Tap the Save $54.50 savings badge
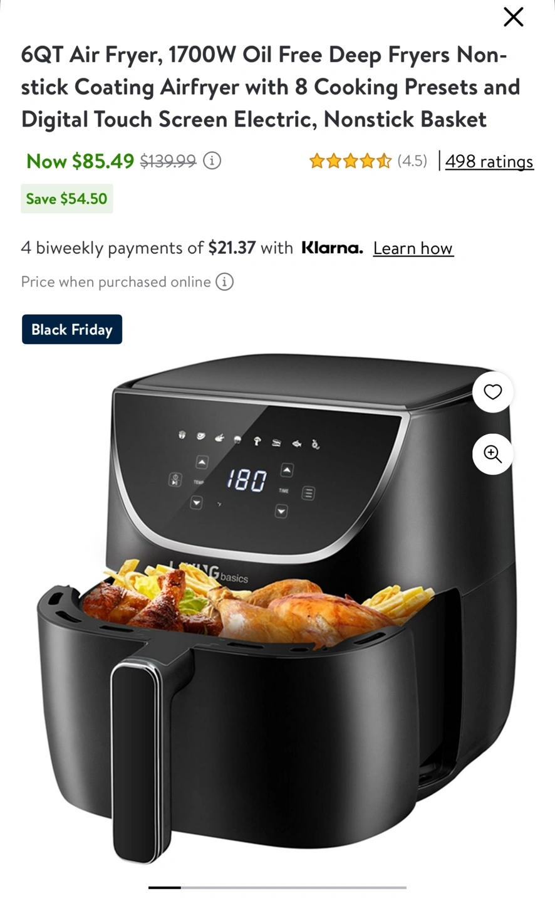 [67, 199]
